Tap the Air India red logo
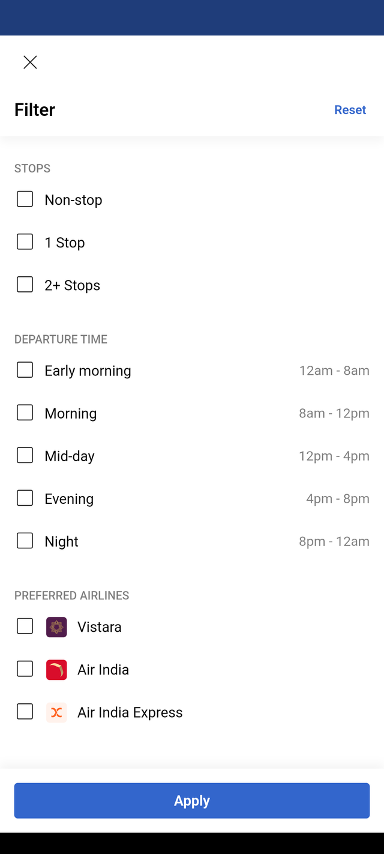 click(x=56, y=670)
